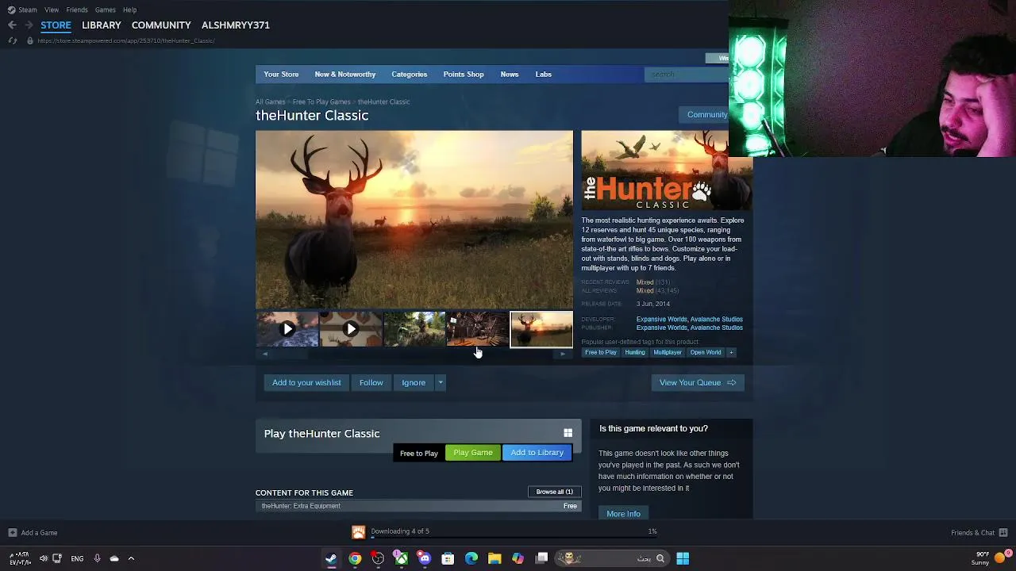Click More Info on game relevance
Viewport: 1016px width, 571px height.
click(623, 514)
